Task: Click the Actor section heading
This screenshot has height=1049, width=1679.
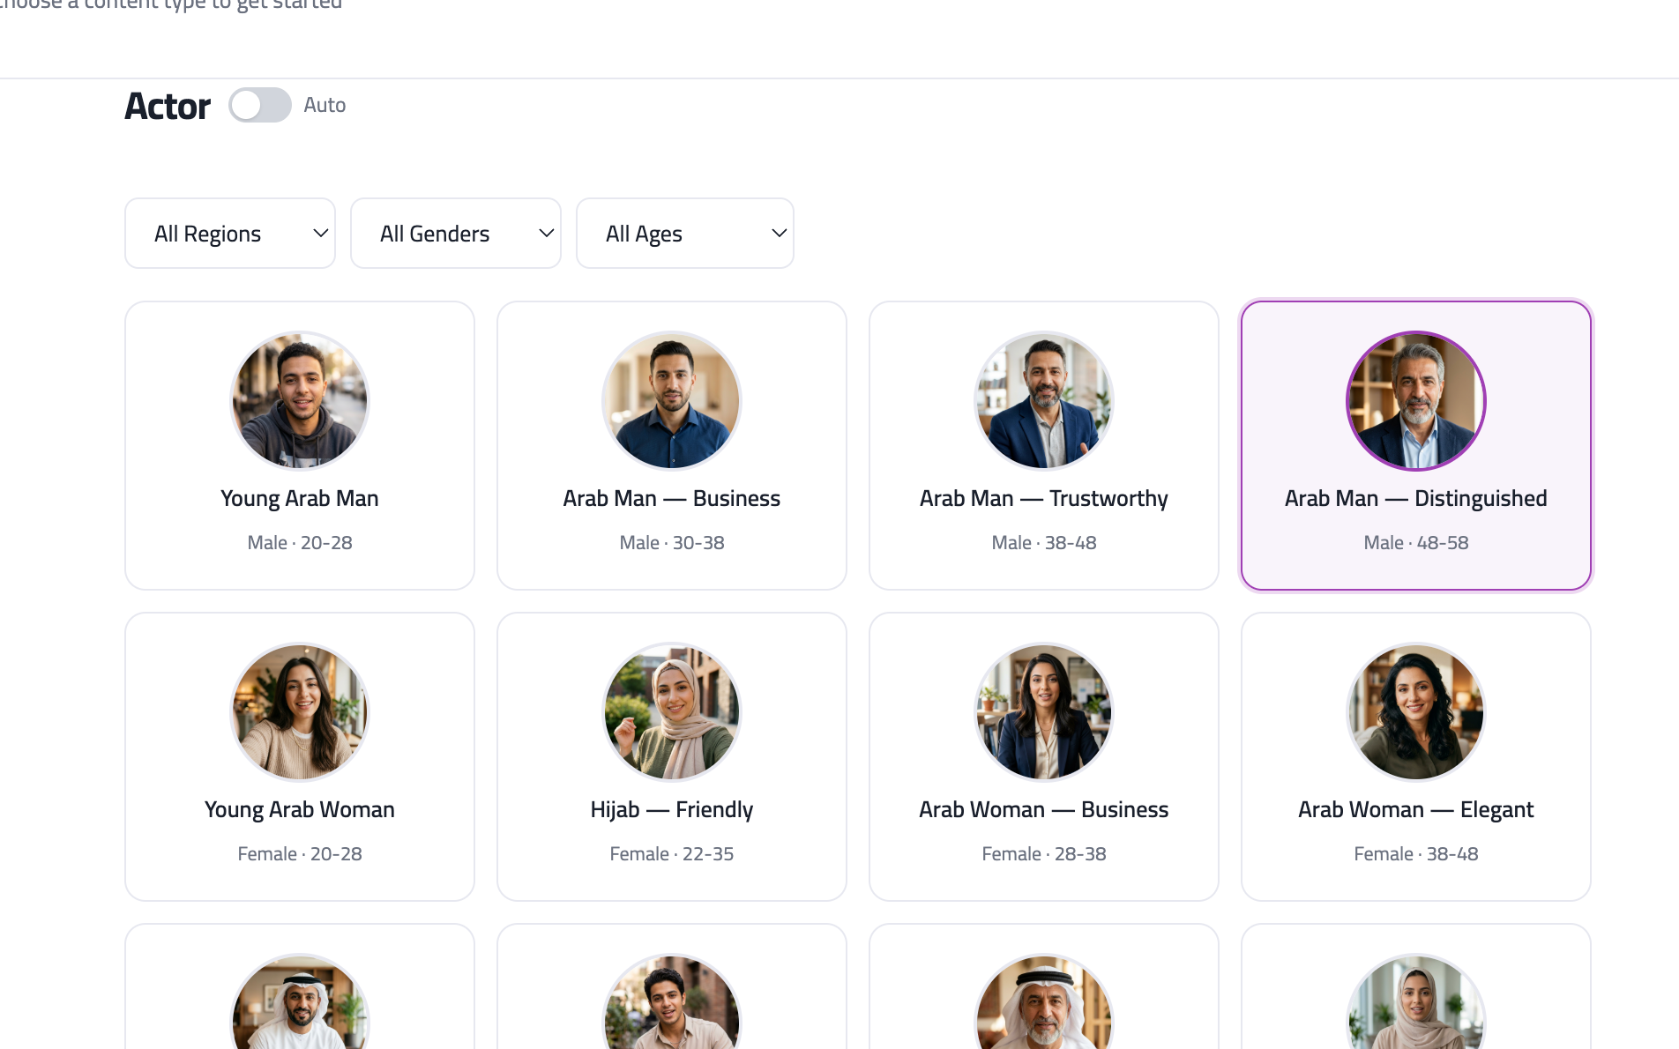Action: click(167, 105)
